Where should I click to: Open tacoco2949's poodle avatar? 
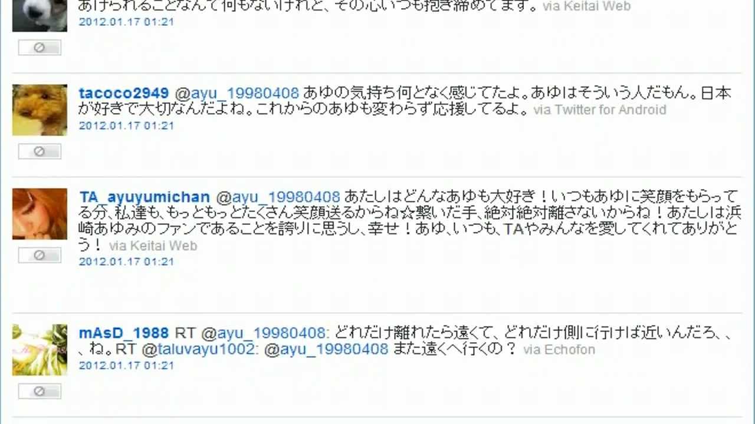tap(40, 110)
